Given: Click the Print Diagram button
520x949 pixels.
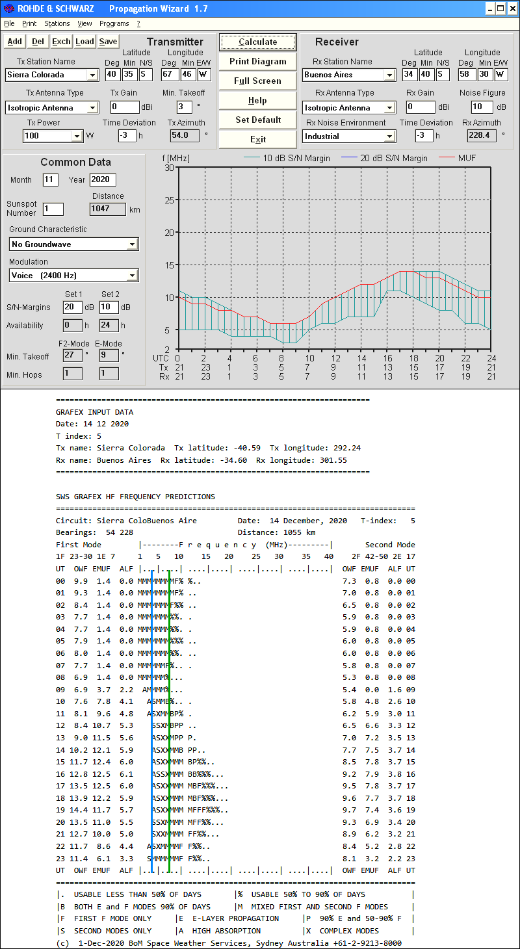Looking at the screenshot, I should (x=258, y=61).
